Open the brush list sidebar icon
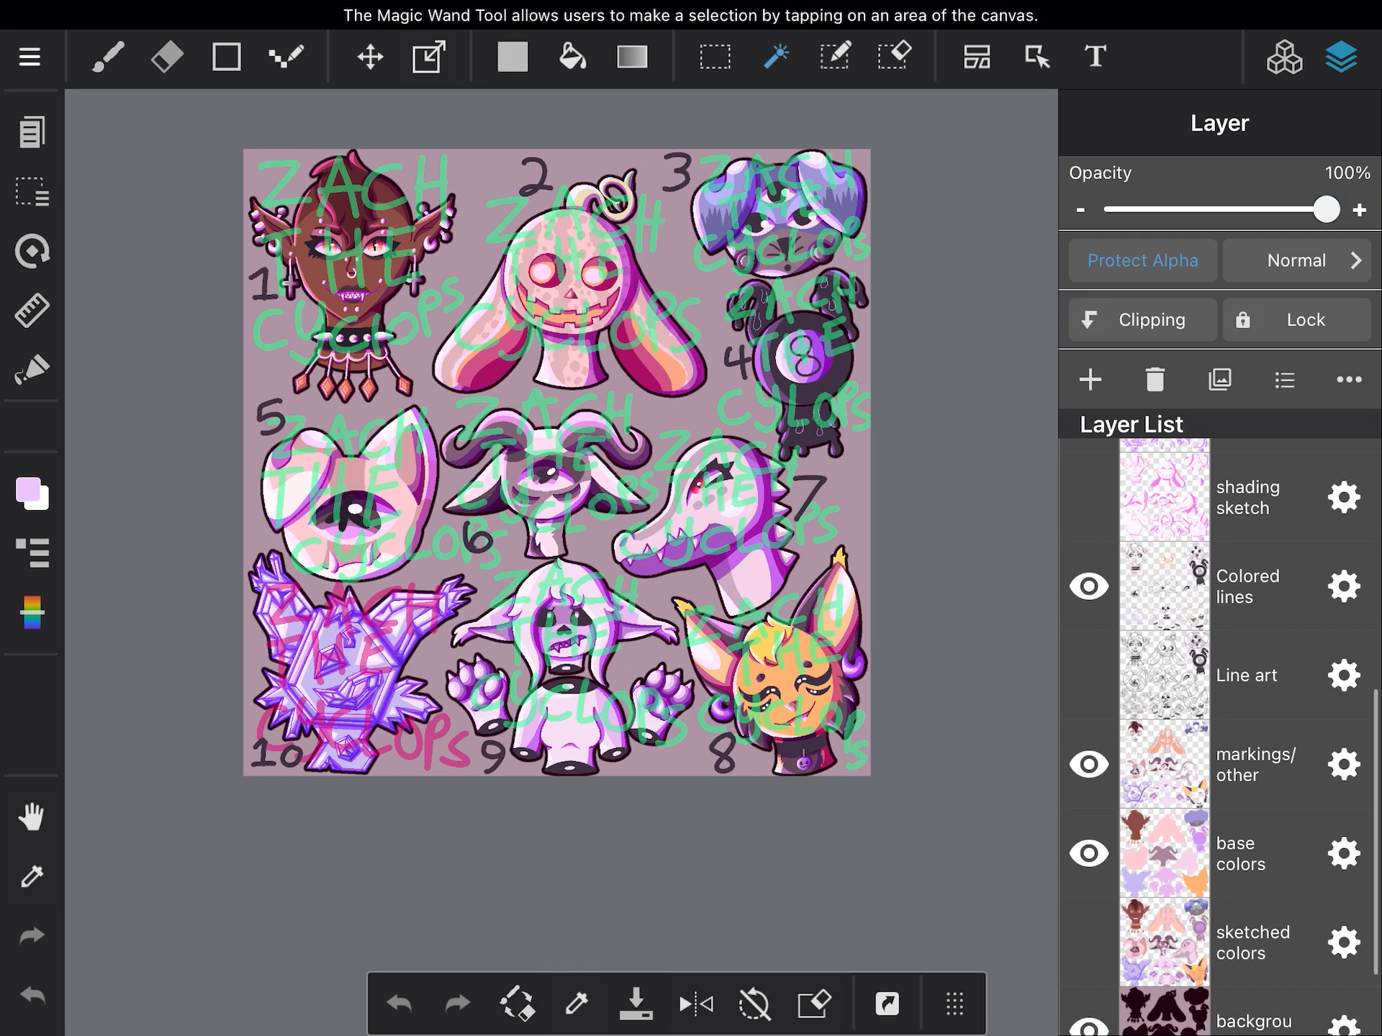 32,553
